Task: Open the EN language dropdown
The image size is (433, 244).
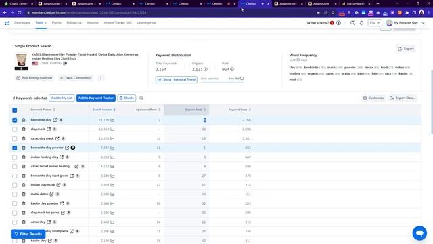Action: 375,23
